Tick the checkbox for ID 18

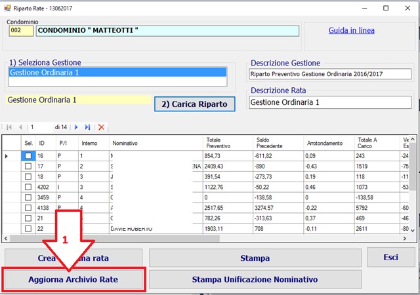coord(28,177)
